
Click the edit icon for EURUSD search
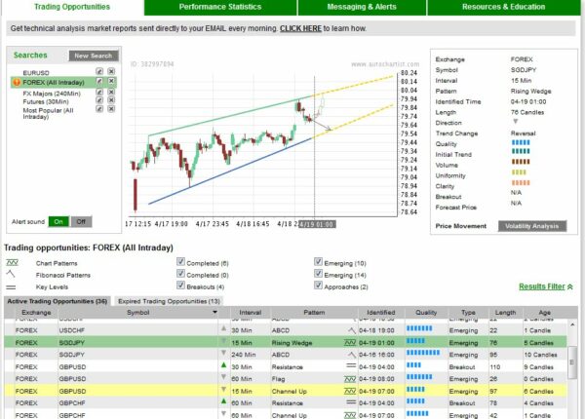[x=97, y=72]
